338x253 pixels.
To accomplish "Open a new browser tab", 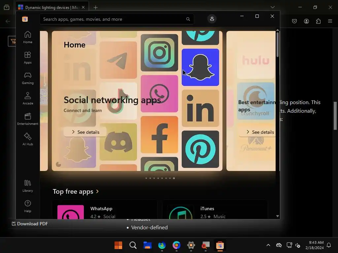I will [95, 8].
